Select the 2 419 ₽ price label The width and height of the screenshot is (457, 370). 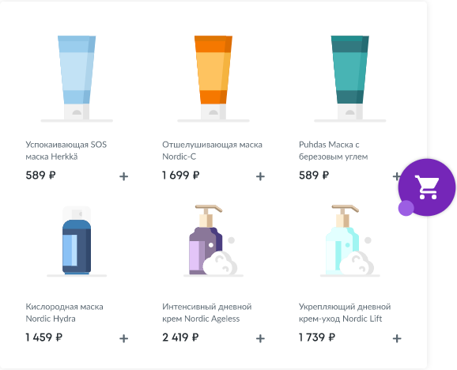(x=180, y=338)
